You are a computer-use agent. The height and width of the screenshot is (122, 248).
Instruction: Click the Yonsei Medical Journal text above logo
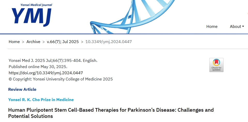pyautogui.click(x=36, y=5)
